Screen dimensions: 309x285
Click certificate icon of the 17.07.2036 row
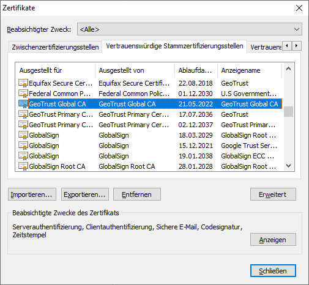(x=23, y=114)
